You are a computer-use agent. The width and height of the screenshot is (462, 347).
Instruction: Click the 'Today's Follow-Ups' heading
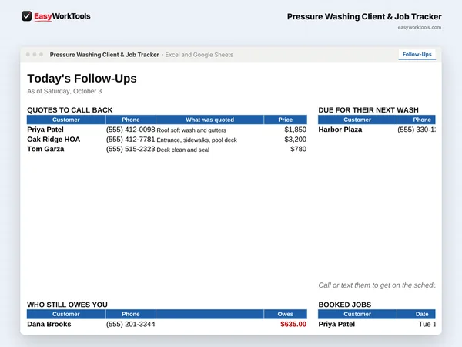tap(82, 79)
